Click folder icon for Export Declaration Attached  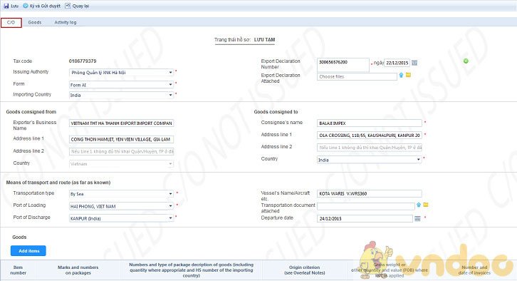coord(408,75)
